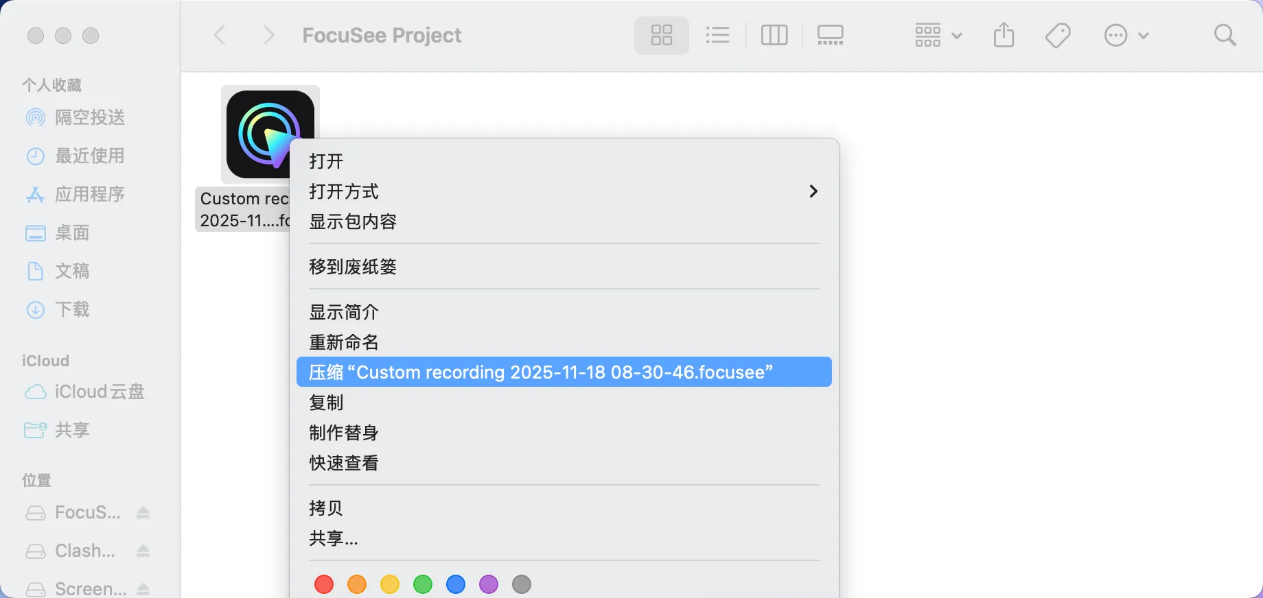1263x598 pixels.
Task: Choose 显示简介 from the context menu
Action: (564, 312)
